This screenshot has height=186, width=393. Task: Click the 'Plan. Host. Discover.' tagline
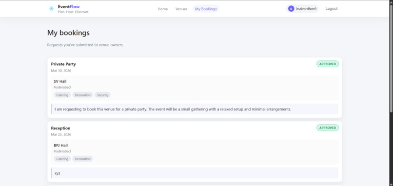pos(73,12)
